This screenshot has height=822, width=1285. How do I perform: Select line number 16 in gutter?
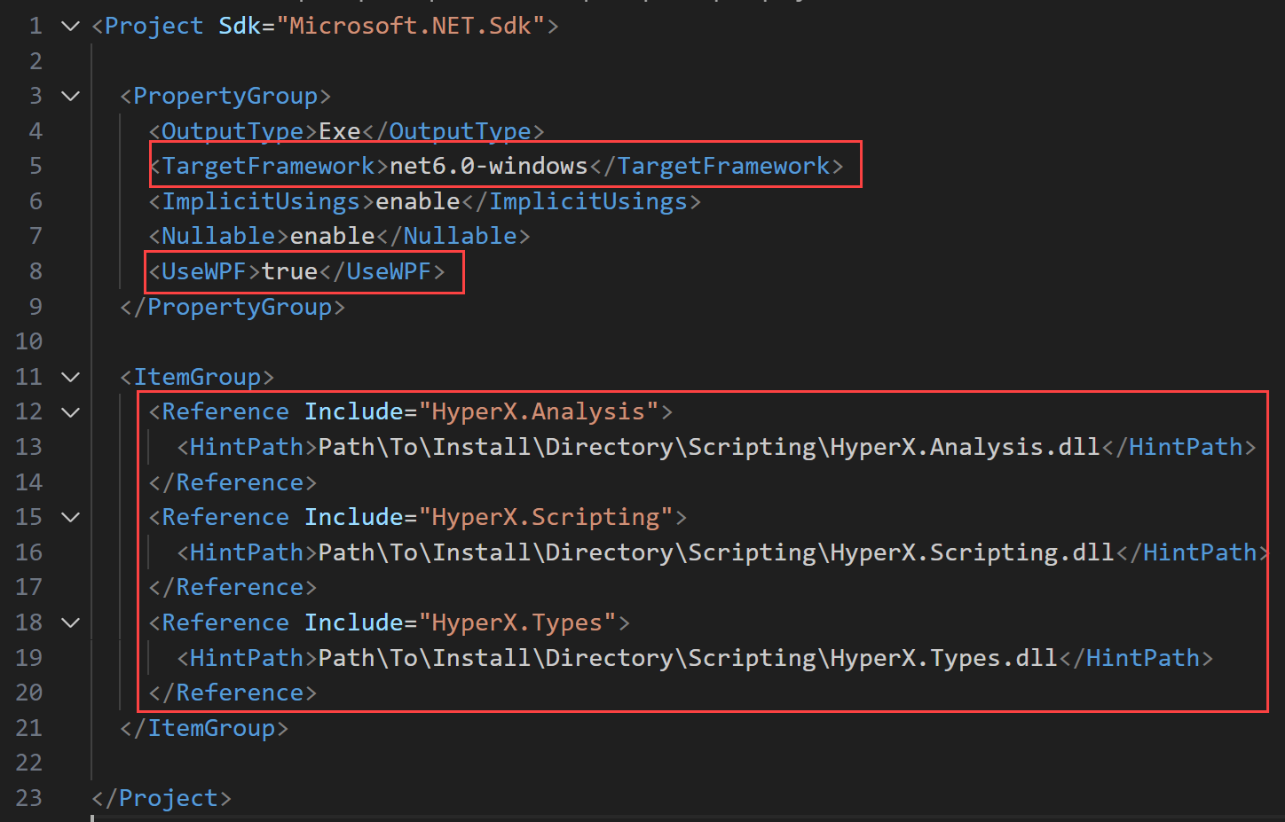click(28, 552)
